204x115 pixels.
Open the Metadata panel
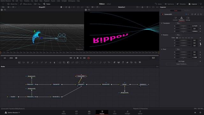coord(181,4)
